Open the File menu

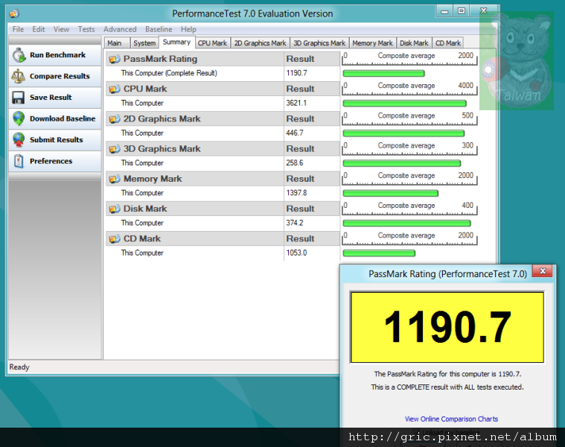(18, 29)
